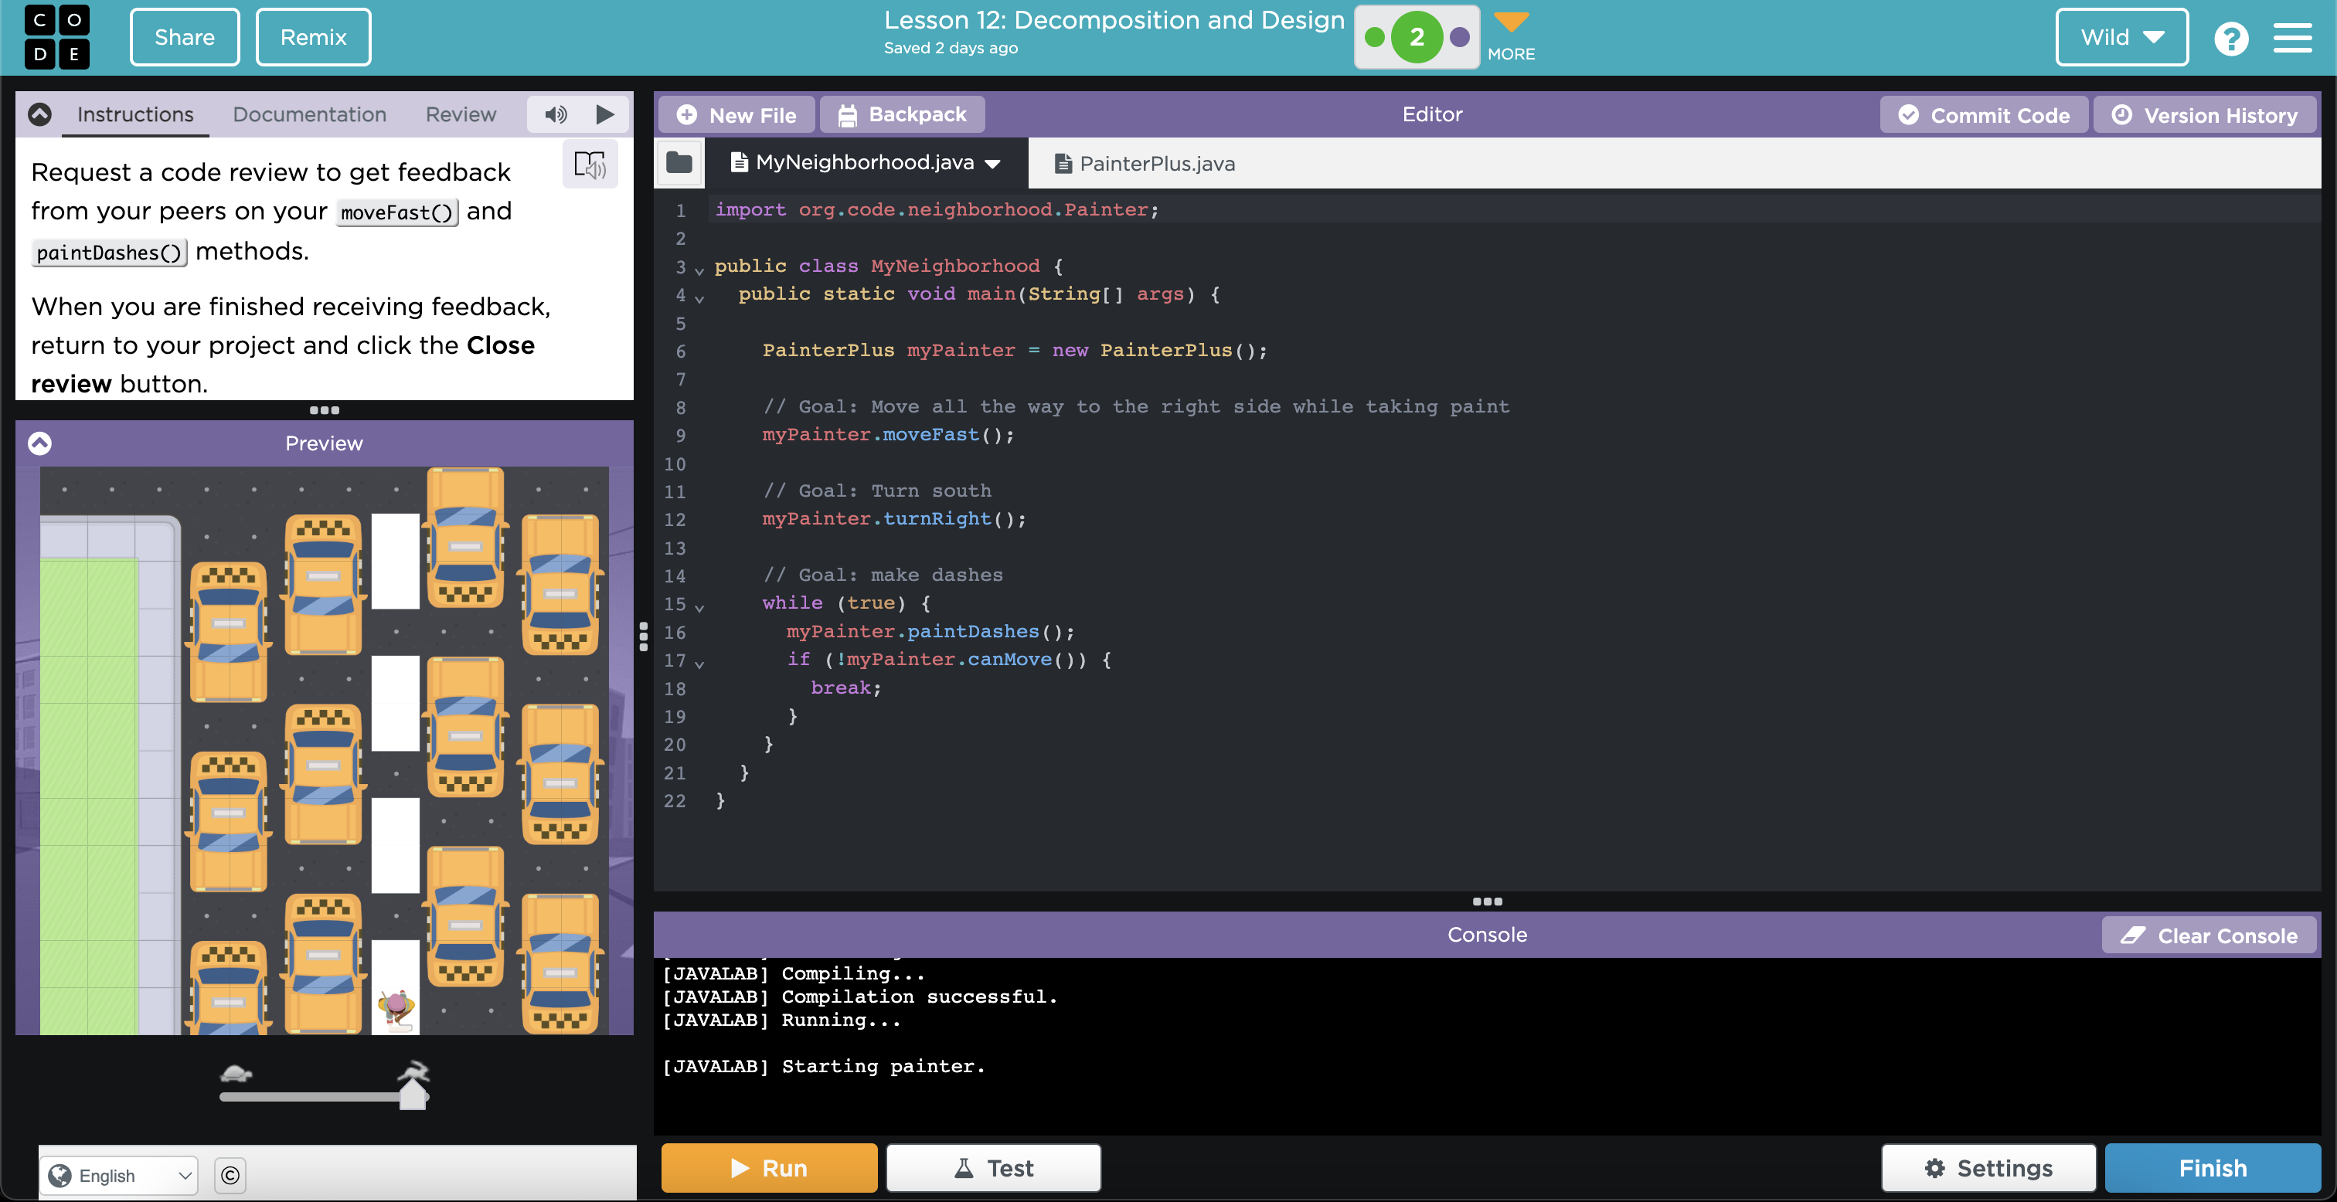
Task: Toggle the Preview panel expand arrow
Action: 40,442
